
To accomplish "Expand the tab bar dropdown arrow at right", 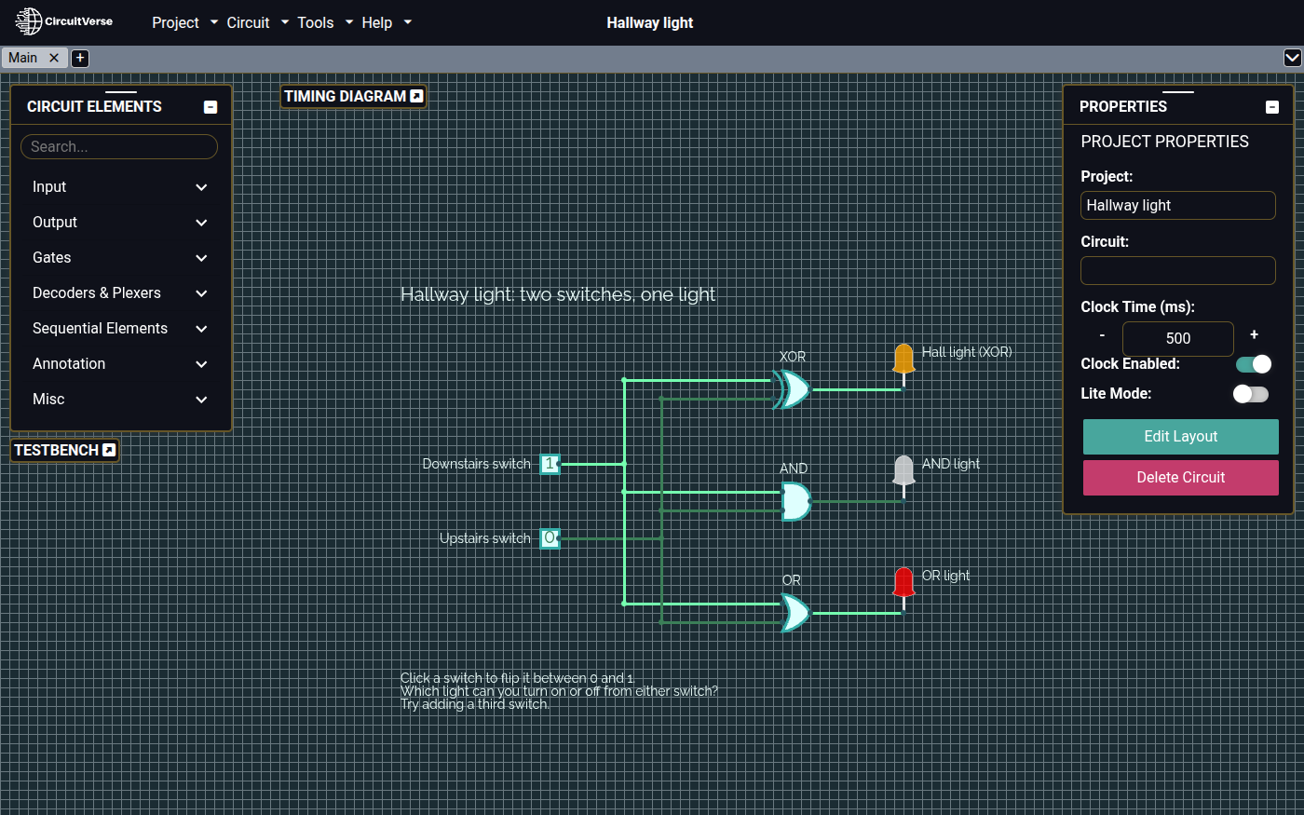I will click(x=1293, y=58).
